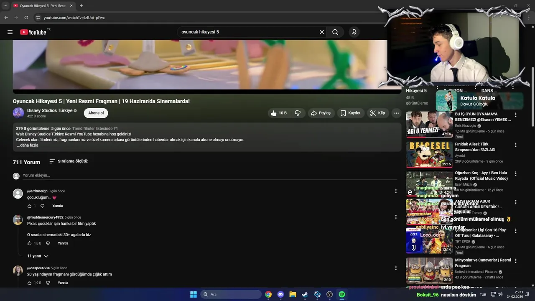Open the video's more actions ellipsis
Viewport: 535px width, 301px height.
396,113
